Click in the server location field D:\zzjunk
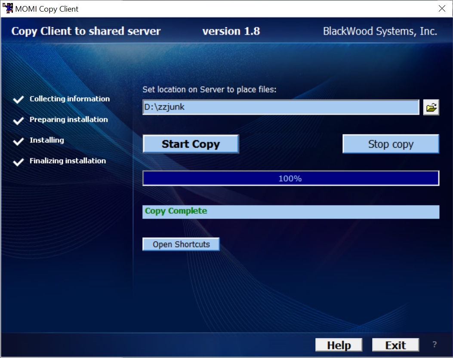Viewport: 453px width, 358px height. pos(281,107)
